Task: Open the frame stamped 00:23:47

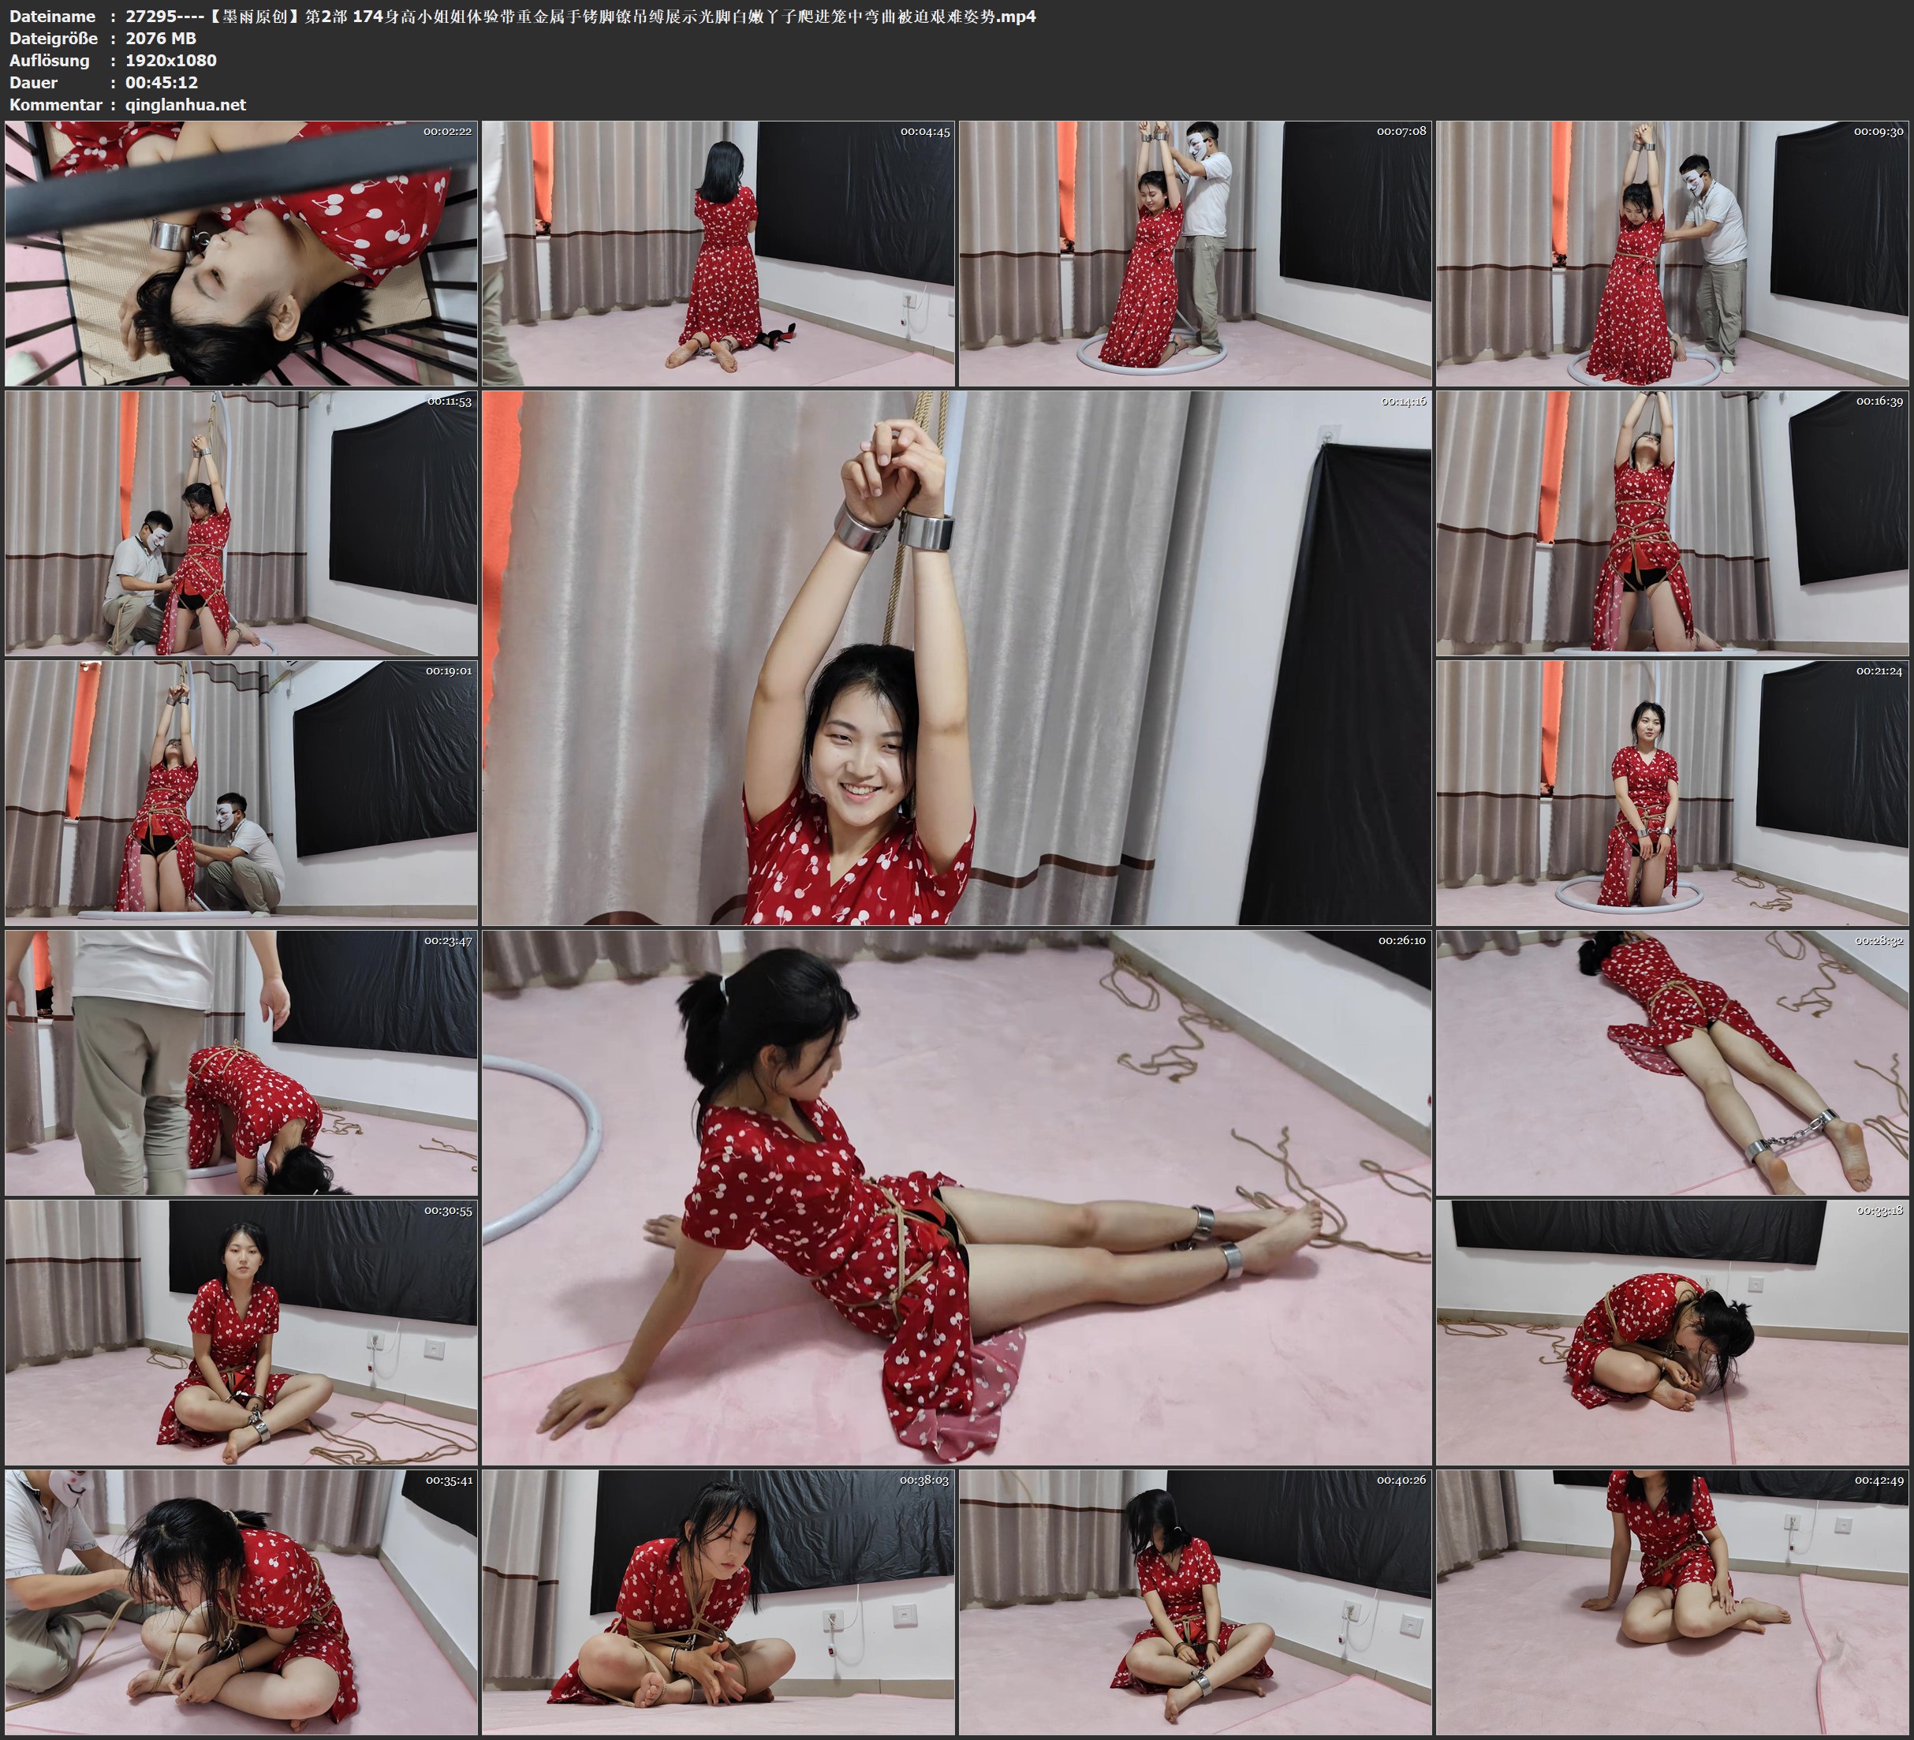Action: 241,1062
